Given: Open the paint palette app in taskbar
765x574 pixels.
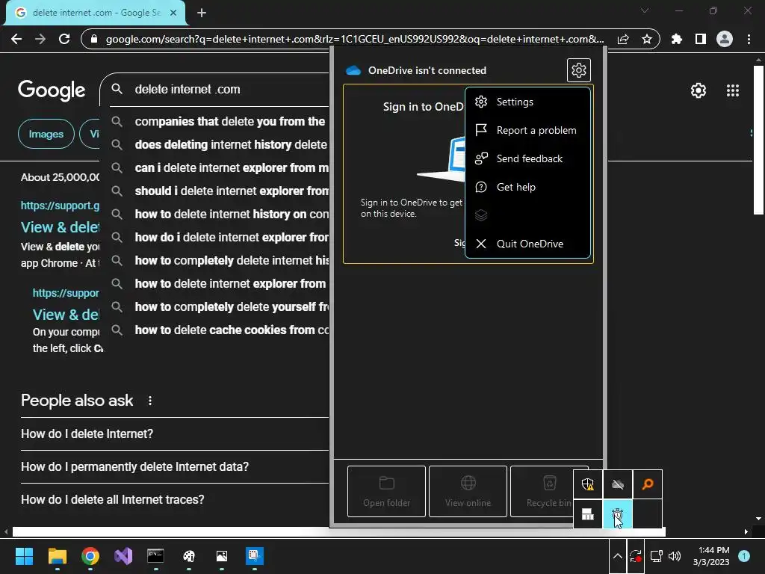Looking at the screenshot, I should click(x=189, y=556).
